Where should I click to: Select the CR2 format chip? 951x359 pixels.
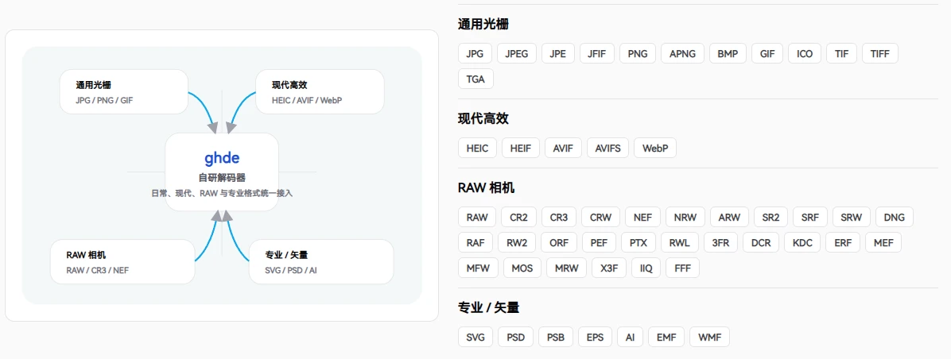click(x=518, y=217)
